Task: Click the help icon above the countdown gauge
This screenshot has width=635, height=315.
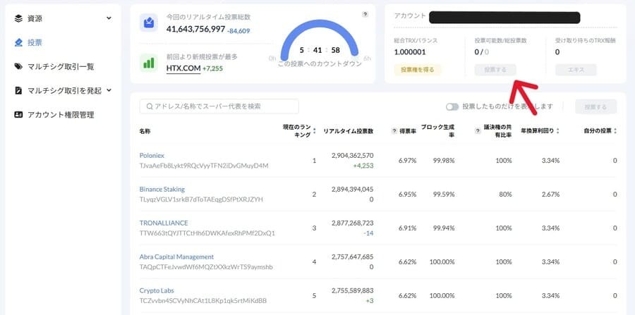Action: click(365, 15)
